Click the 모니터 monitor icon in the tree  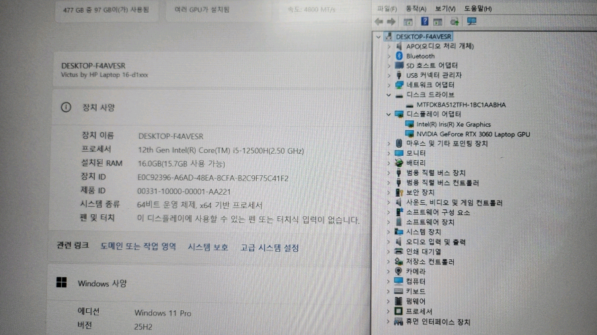pos(399,153)
